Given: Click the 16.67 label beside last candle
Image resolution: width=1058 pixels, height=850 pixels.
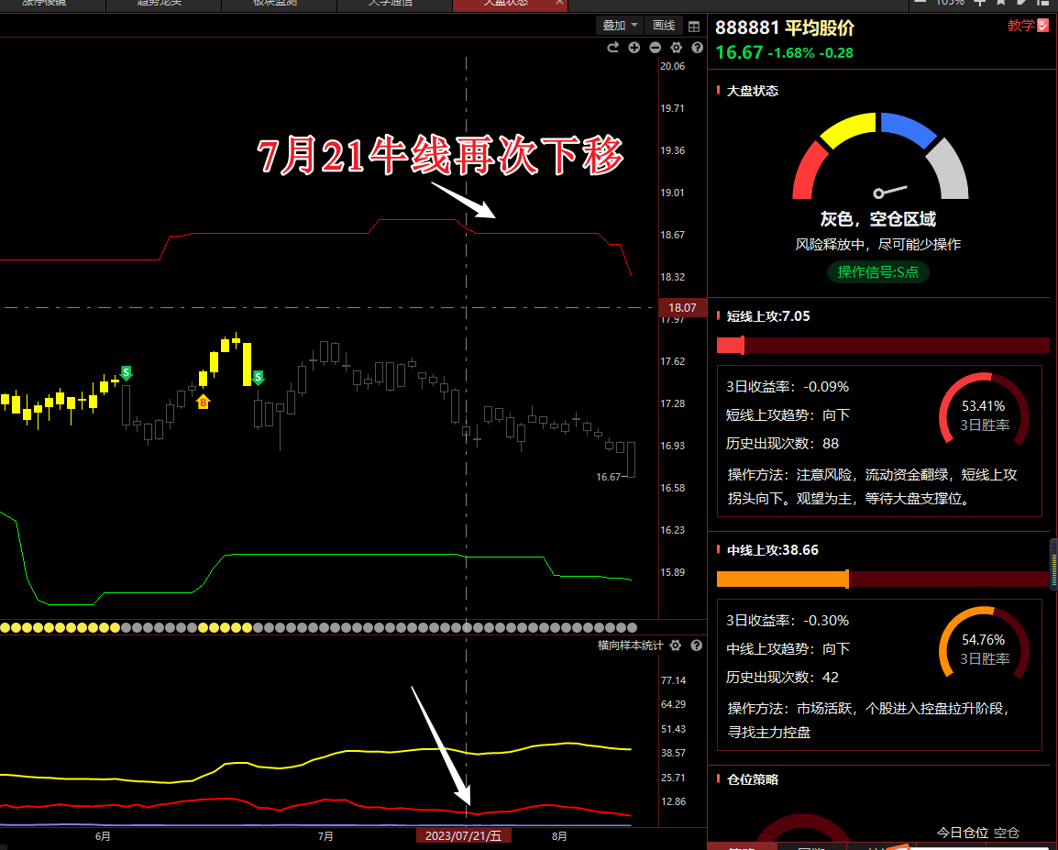Looking at the screenshot, I should pos(608,477).
